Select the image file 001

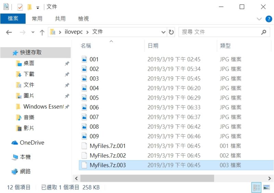click(94, 60)
